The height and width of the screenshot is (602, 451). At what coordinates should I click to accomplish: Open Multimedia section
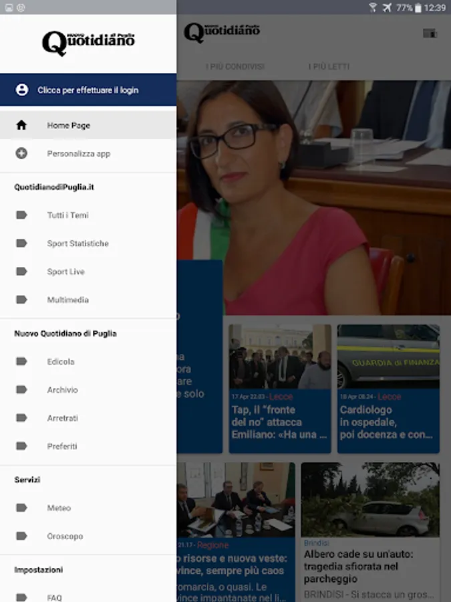88,300
